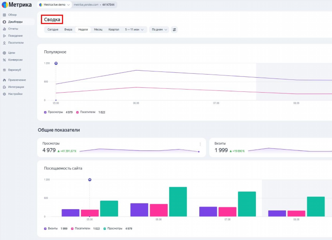This screenshot has height=240, width=332.
Task: Click the Просмотры value 4 979 in the card
Action: 49,150
